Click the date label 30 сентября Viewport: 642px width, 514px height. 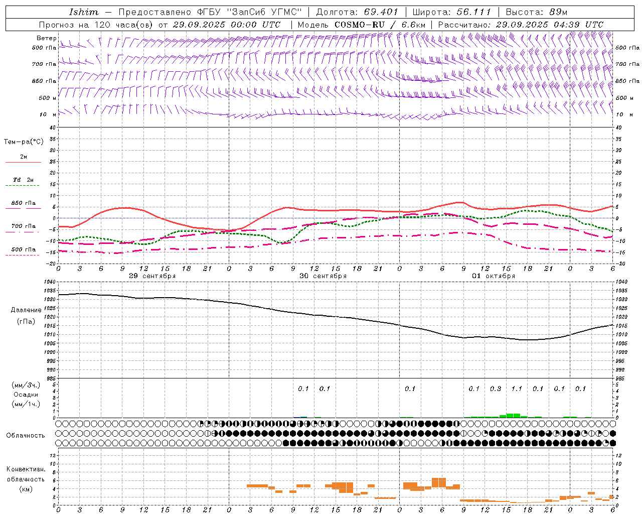click(x=323, y=276)
